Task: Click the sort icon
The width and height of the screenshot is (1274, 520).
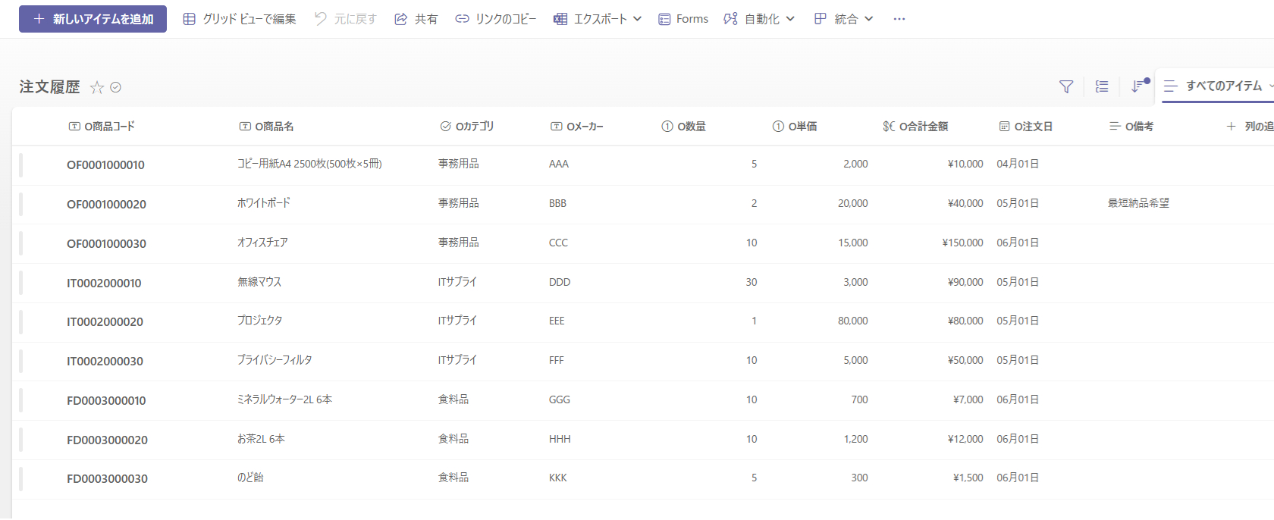Action: pyautogui.click(x=1138, y=86)
